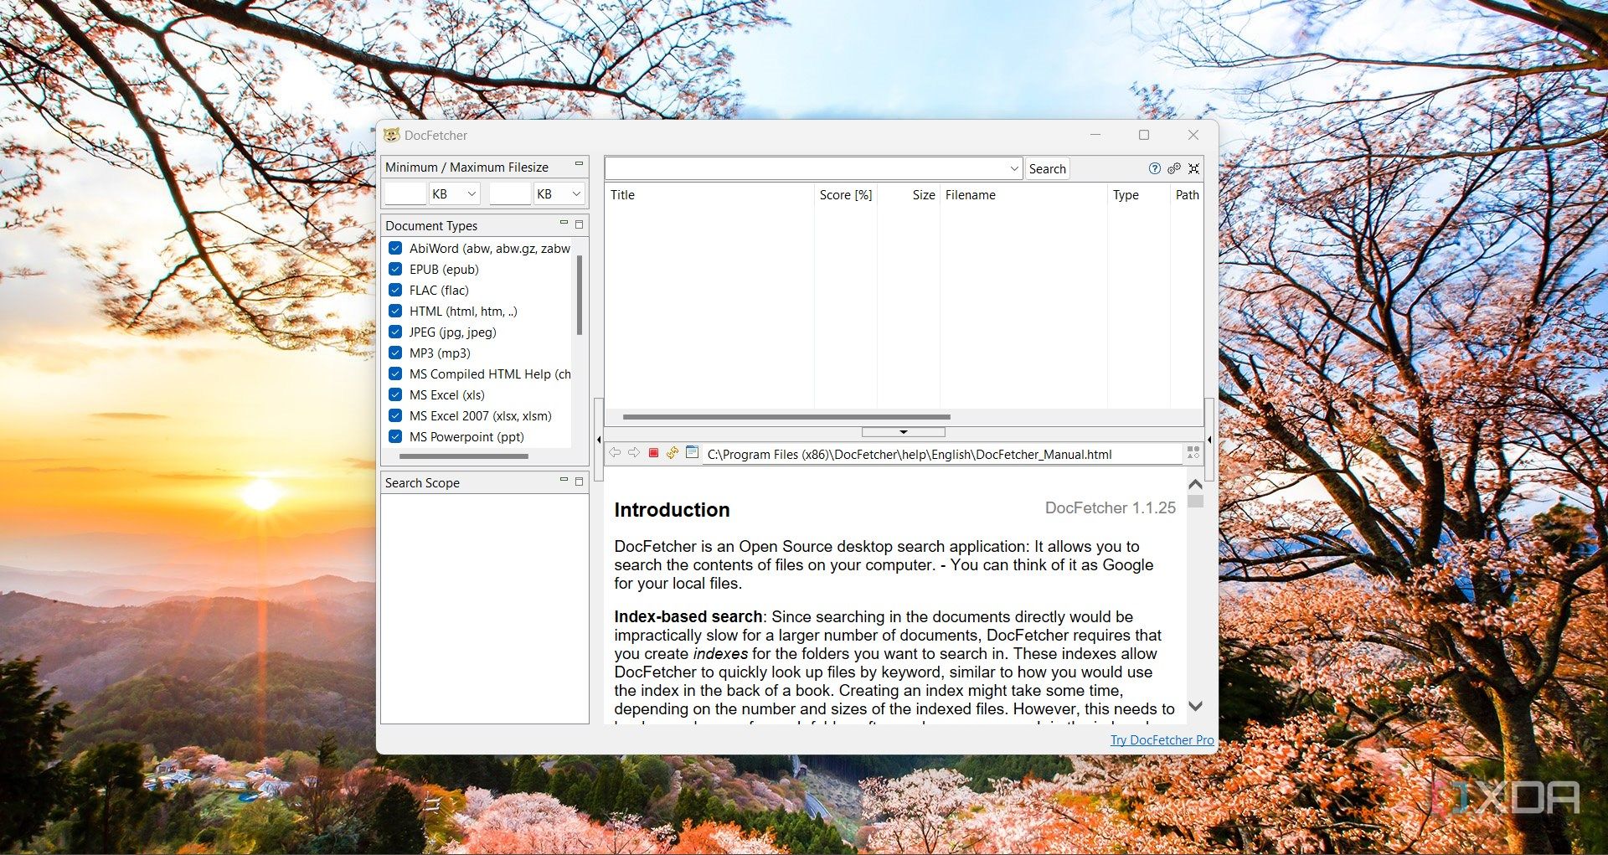The width and height of the screenshot is (1608, 855).
Task: Toggle the HTML (html, htm) checkbox
Action: pos(395,311)
